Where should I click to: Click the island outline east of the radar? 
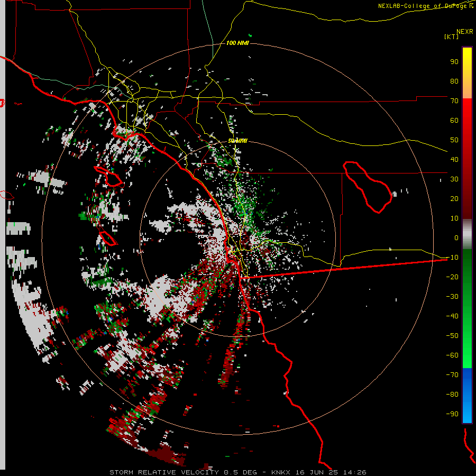(x=368, y=187)
